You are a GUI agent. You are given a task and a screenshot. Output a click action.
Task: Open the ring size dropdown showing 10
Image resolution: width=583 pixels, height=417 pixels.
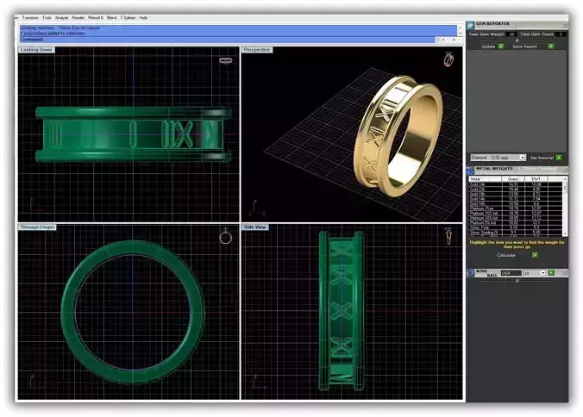pos(535,273)
